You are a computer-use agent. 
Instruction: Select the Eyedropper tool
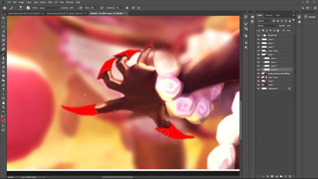click(3, 45)
